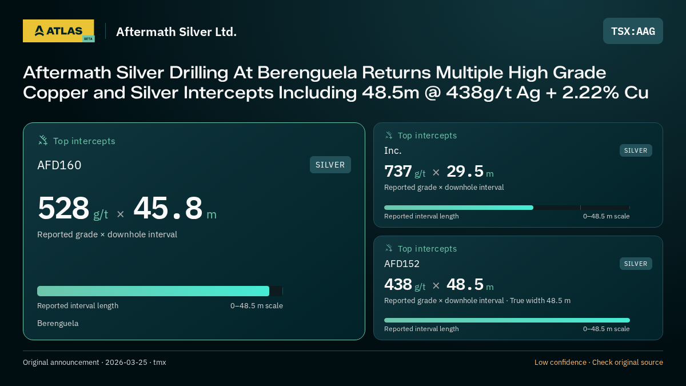
Task: Click the SILVER tag on Inc. card
Action: click(x=636, y=150)
